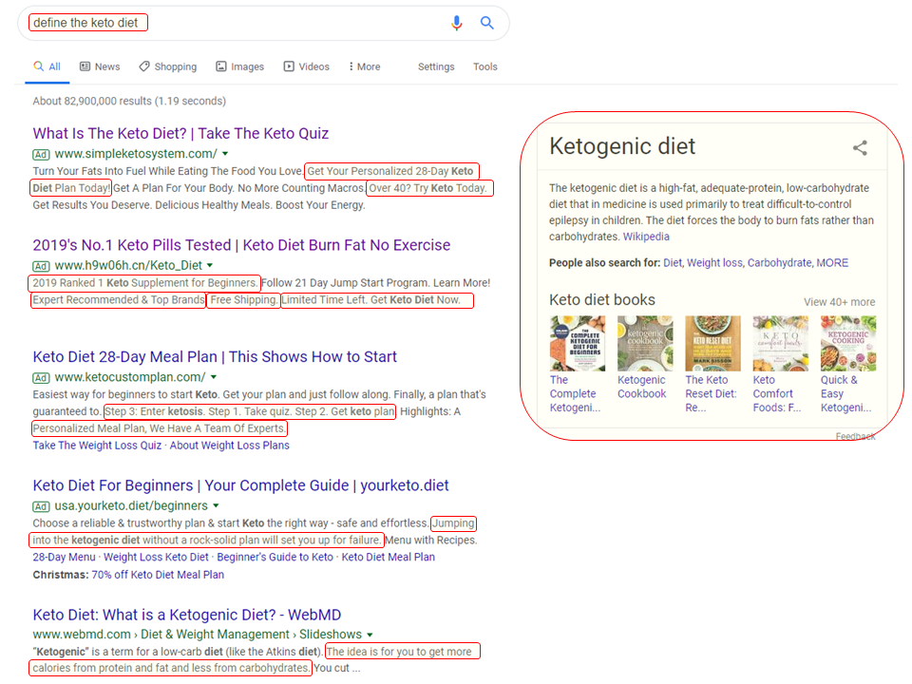
Task: Select the All search tab
Action: pyautogui.click(x=47, y=66)
